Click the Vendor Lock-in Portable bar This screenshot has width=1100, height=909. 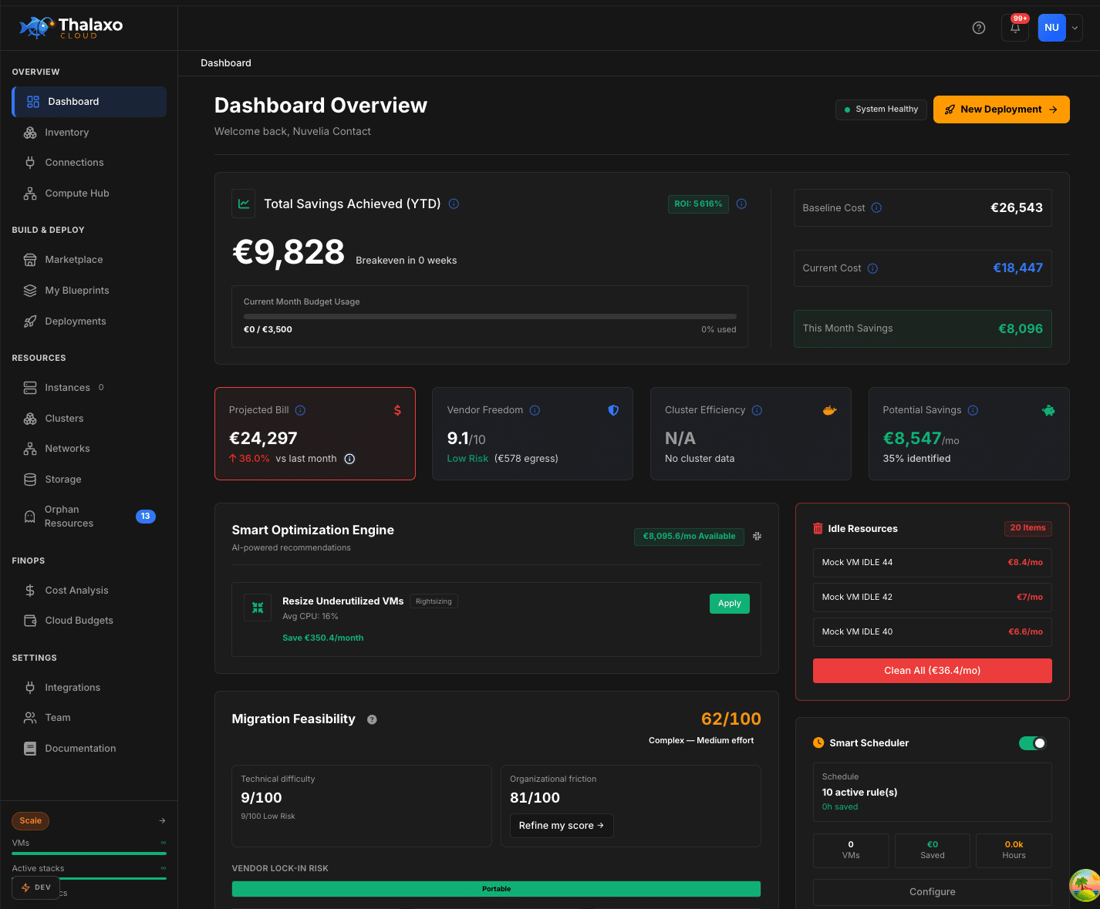pyautogui.click(x=496, y=889)
